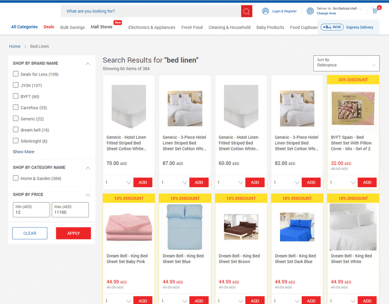Open the Sort By Relevance dropdown
389x304 pixels.
point(346,63)
